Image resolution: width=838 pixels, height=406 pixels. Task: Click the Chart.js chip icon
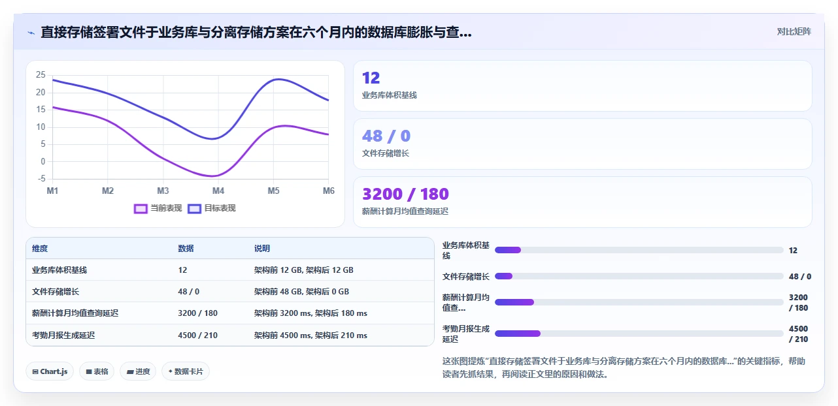35,372
